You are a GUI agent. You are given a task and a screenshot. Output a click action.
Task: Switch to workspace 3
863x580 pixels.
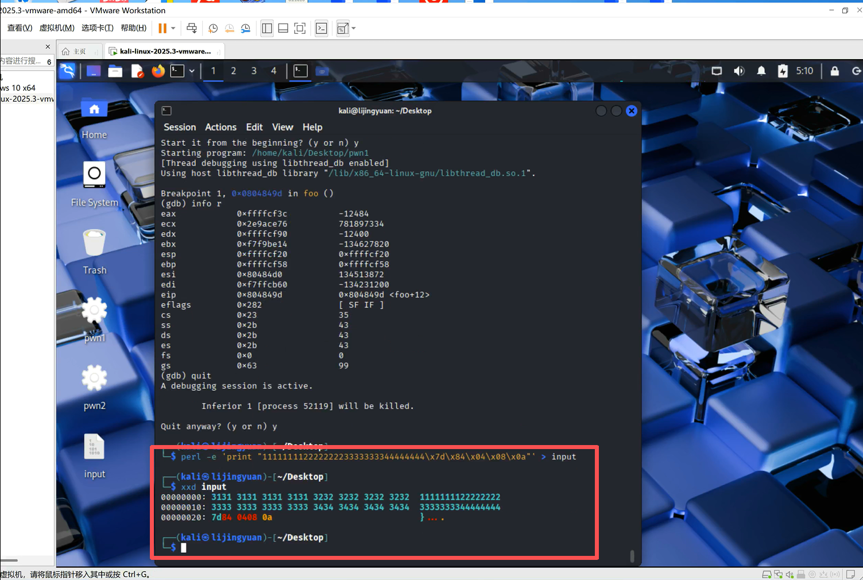(x=254, y=71)
